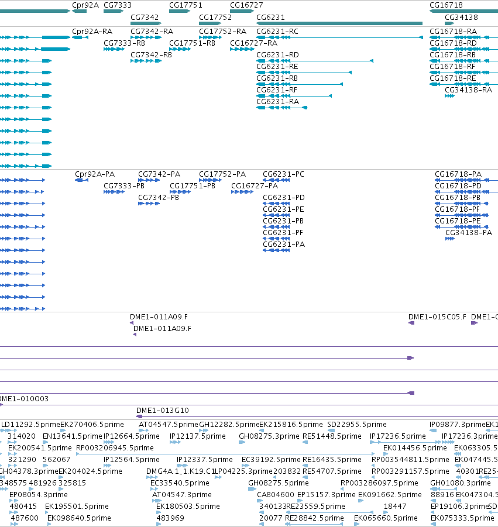Screen dimensions: 498x527
Task: Click protein CG17752-PA
Action: [x=222, y=174]
